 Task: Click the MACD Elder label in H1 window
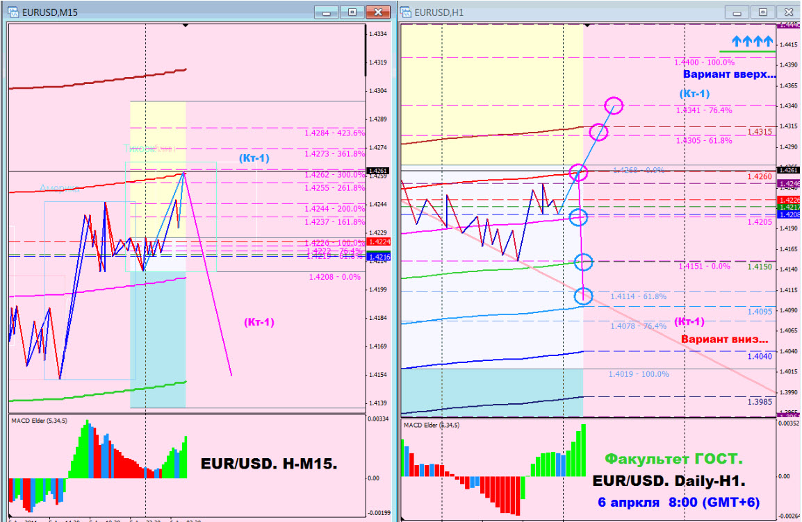432,425
